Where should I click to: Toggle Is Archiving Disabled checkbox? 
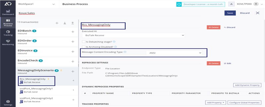click(83, 47)
